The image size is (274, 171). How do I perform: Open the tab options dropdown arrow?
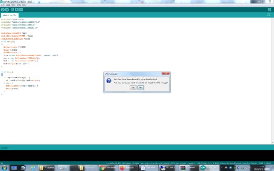pos(269,15)
